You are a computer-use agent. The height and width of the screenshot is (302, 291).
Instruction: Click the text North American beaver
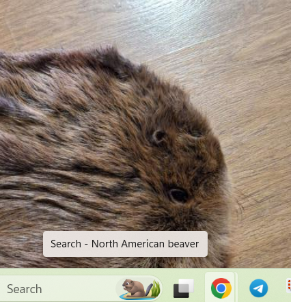coord(145,244)
